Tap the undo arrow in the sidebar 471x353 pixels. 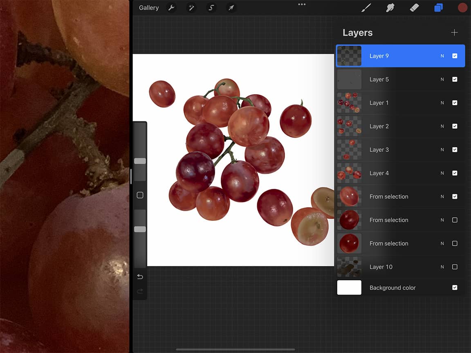140,277
